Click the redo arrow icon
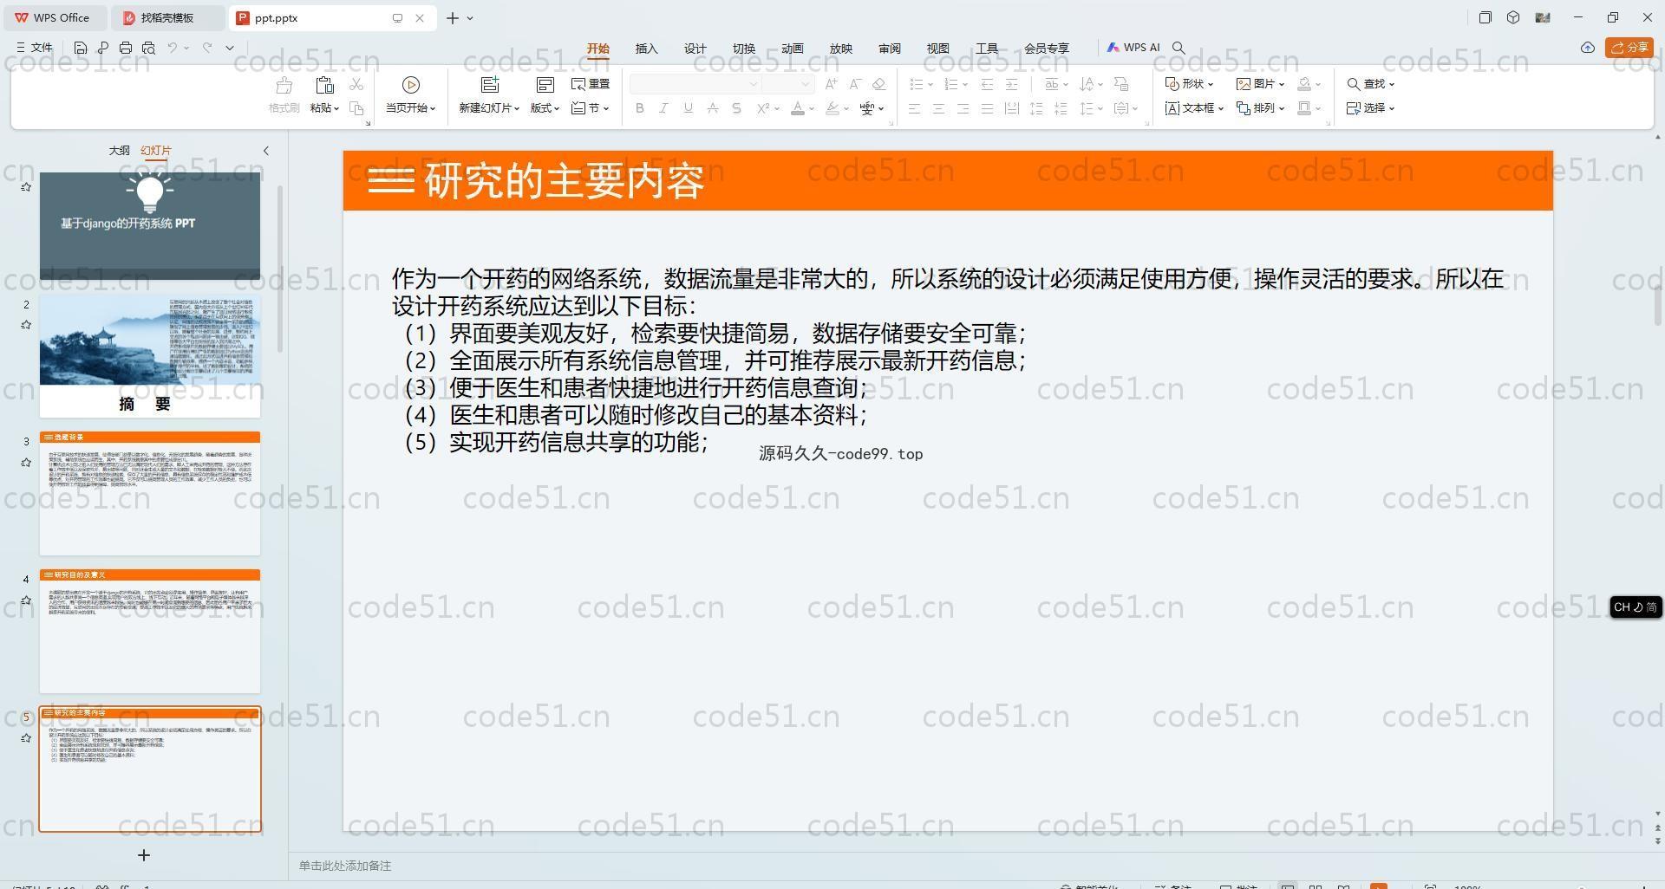Image resolution: width=1665 pixels, height=889 pixels. 207,48
